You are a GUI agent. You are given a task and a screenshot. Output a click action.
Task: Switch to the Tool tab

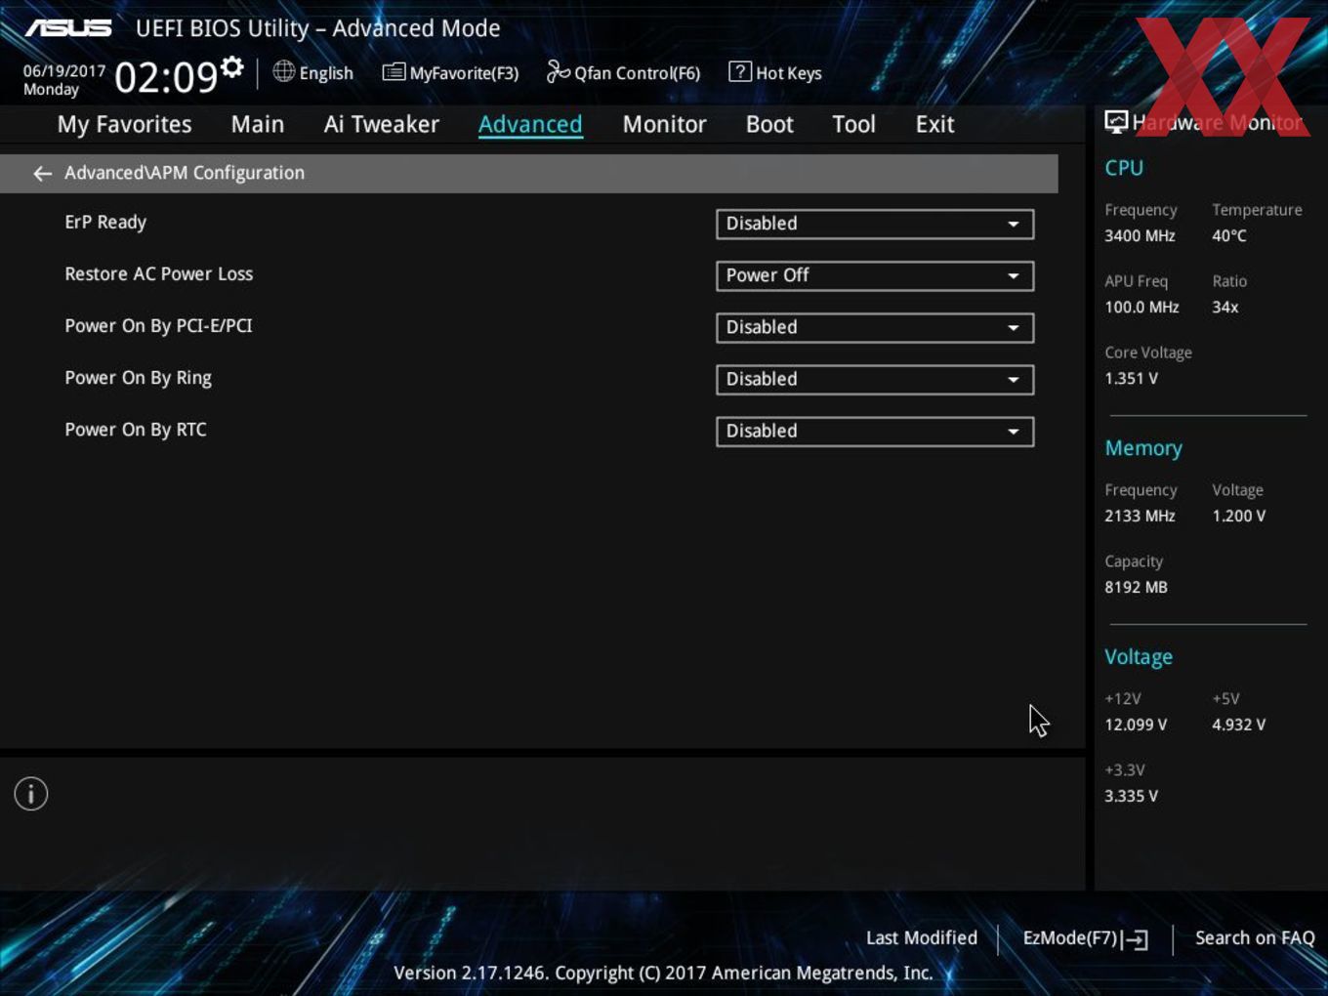(x=853, y=124)
